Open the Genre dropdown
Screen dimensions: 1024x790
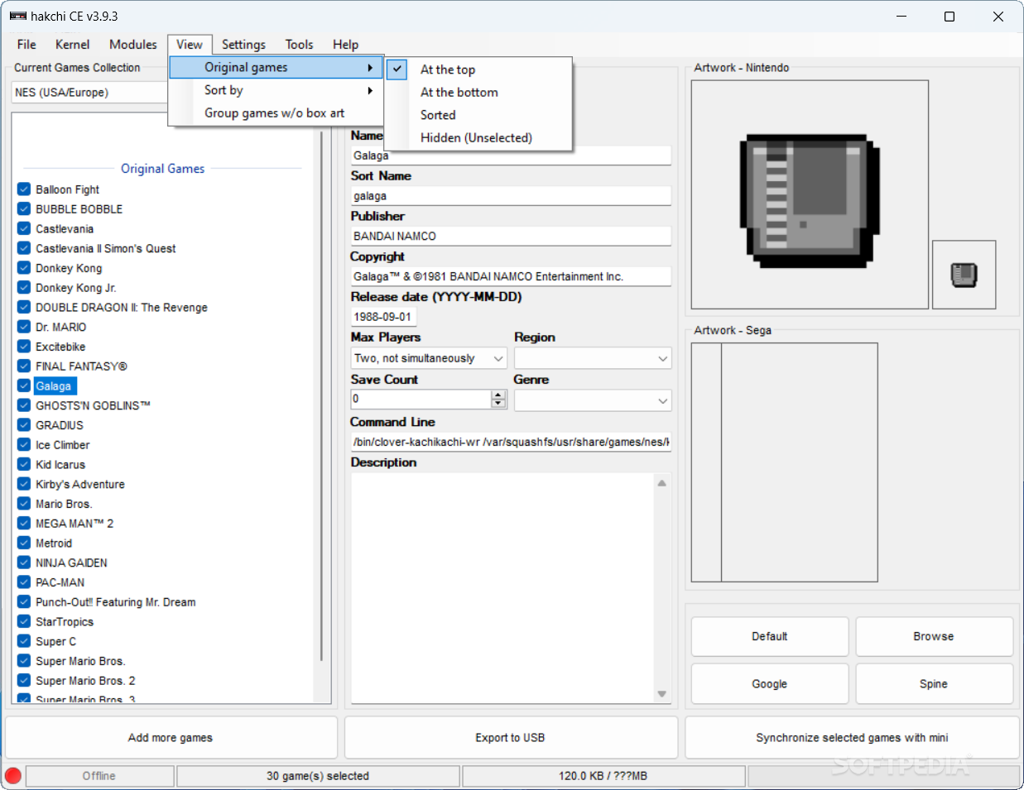click(x=593, y=400)
